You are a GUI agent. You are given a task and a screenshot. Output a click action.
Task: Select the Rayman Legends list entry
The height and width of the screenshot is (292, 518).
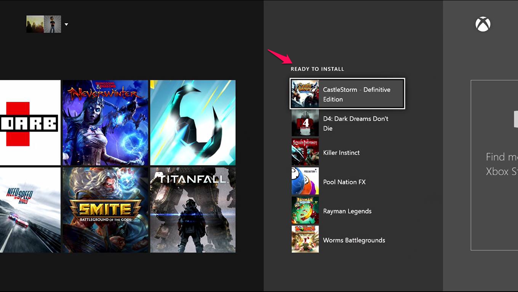(347, 211)
